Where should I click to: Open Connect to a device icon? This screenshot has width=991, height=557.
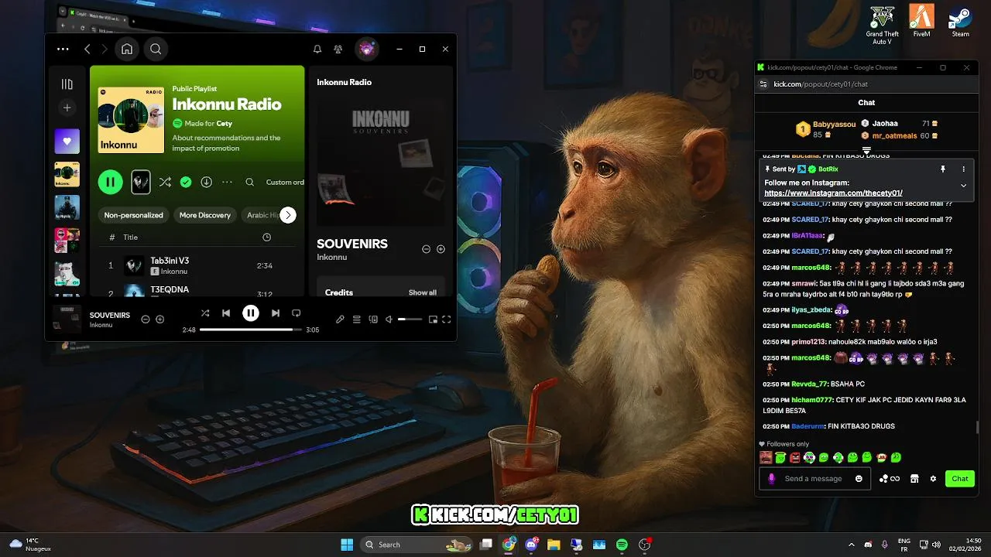pos(373,319)
